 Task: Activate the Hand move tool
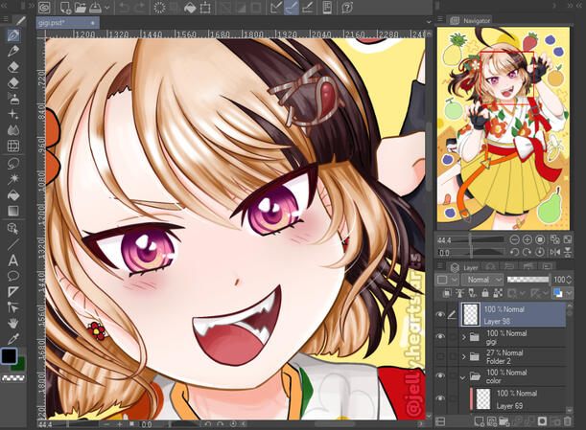[x=13, y=323]
